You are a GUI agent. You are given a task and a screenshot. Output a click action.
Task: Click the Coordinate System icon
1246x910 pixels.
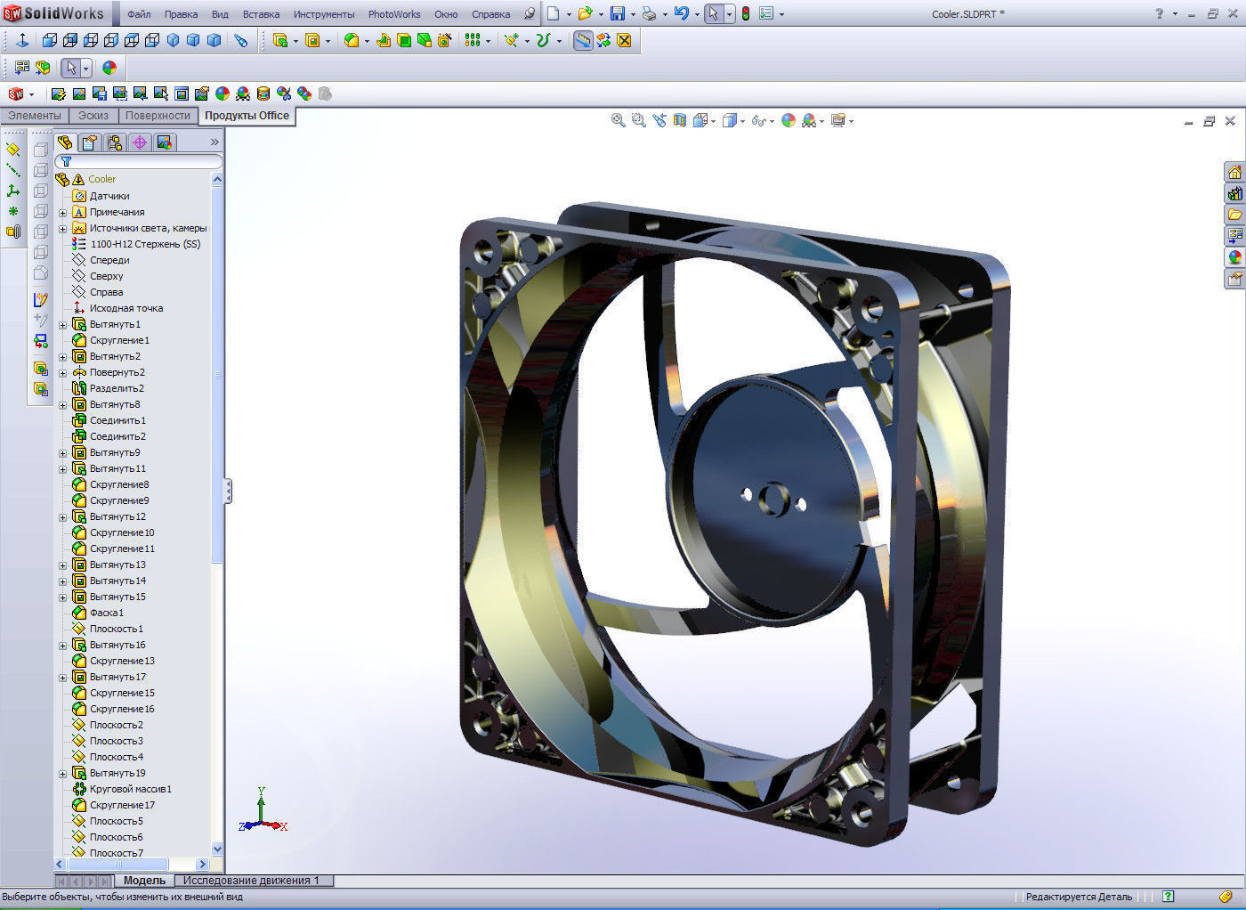[x=12, y=191]
